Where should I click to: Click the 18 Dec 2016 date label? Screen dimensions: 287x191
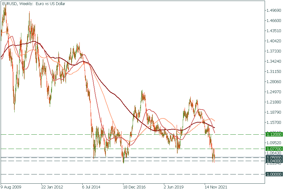click(x=134, y=187)
